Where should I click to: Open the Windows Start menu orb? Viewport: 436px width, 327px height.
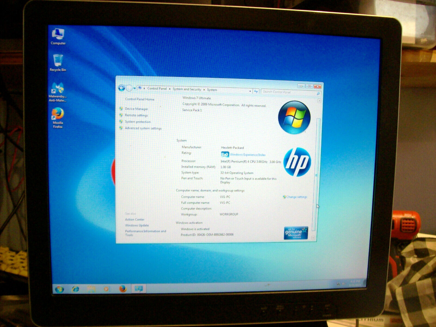point(59,289)
